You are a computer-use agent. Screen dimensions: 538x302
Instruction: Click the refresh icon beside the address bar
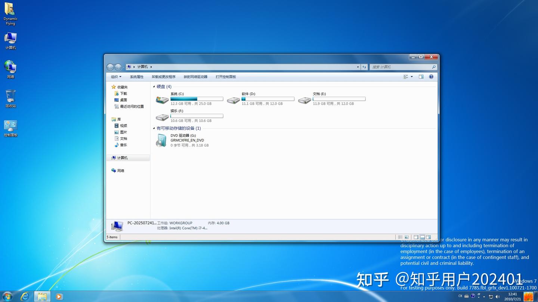click(x=364, y=67)
